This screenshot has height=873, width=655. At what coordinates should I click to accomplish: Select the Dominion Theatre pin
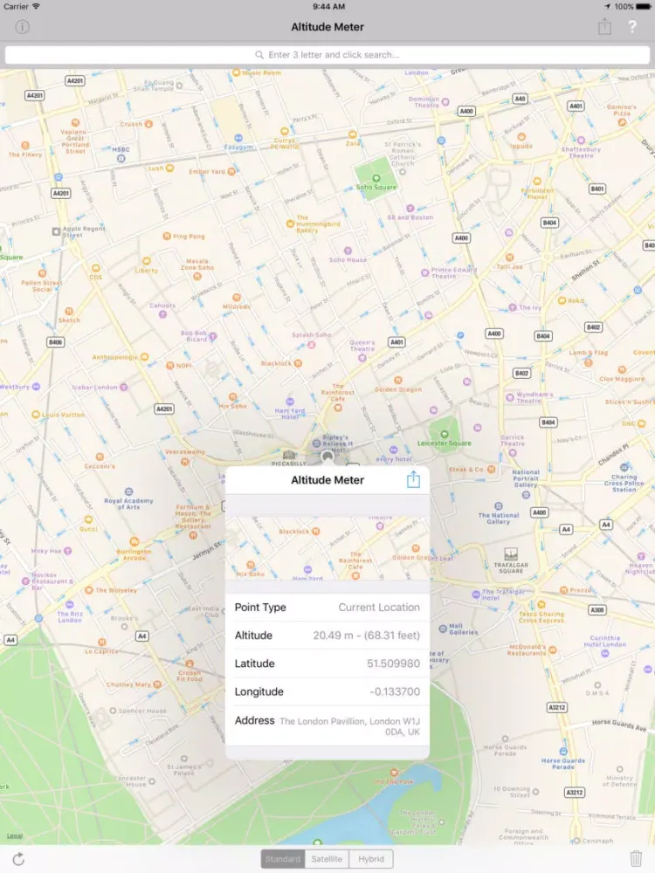pyautogui.click(x=445, y=102)
